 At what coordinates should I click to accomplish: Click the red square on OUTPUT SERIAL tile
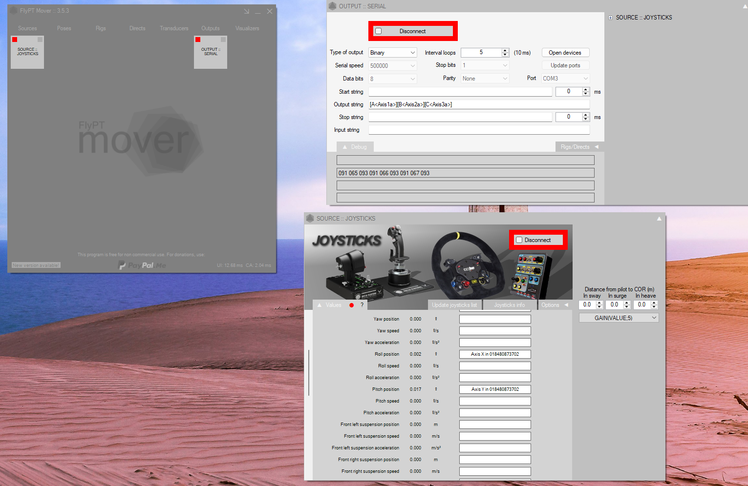click(x=198, y=40)
